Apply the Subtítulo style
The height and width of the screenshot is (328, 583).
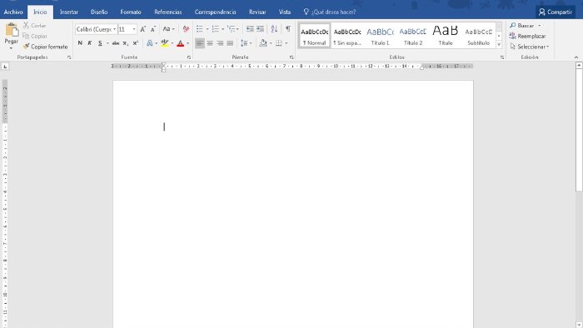[x=479, y=36]
